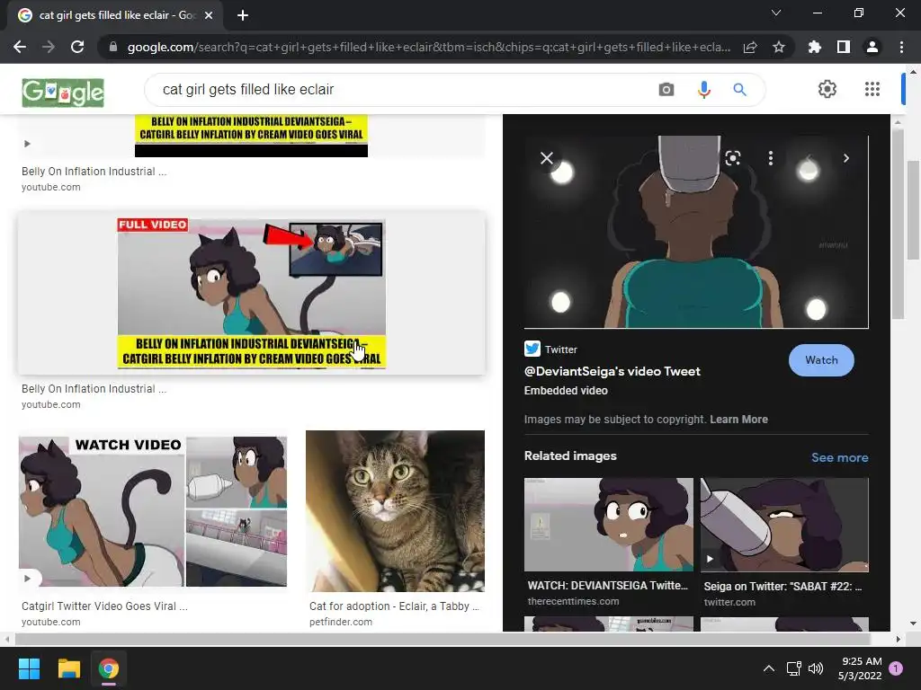Image resolution: width=921 pixels, height=690 pixels.
Task: Close the image preview panel
Action: 547,158
